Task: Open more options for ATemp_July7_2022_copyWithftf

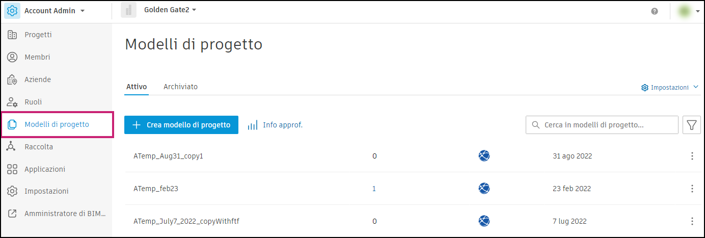Action: (692, 221)
